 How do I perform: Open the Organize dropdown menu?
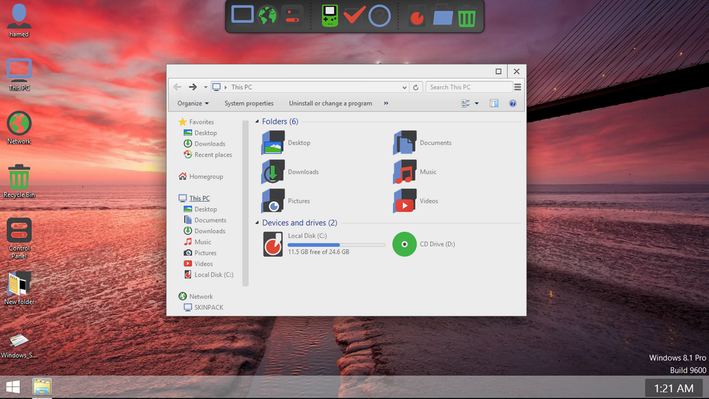click(x=193, y=103)
